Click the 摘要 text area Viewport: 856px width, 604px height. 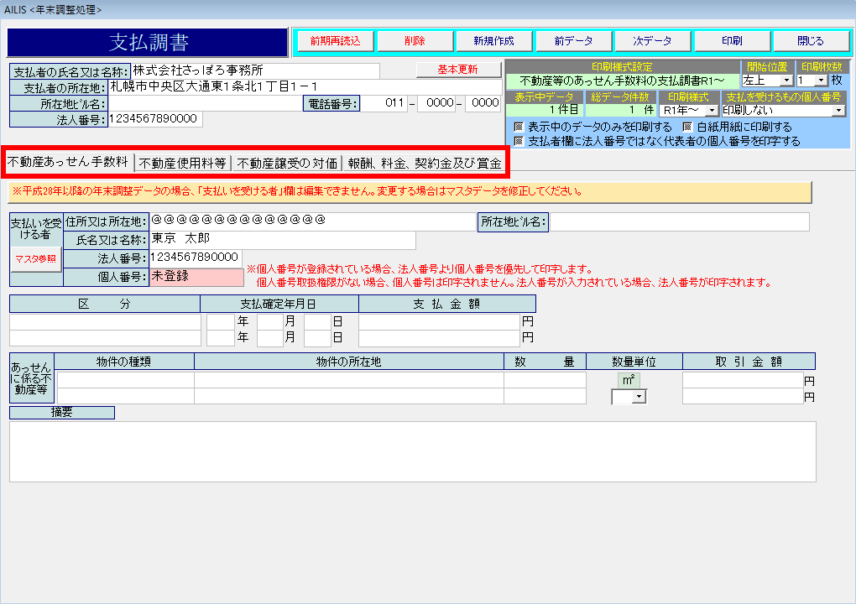pos(412,451)
